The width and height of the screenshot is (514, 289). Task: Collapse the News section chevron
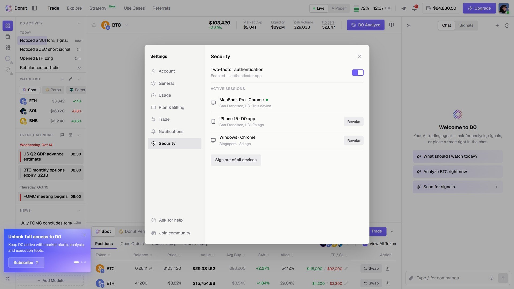point(79,211)
